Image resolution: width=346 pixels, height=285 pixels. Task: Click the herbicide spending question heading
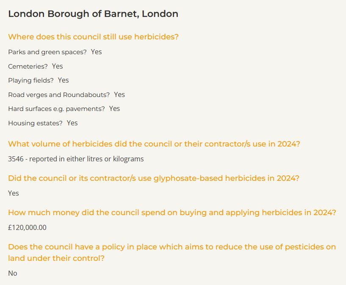[172, 213]
